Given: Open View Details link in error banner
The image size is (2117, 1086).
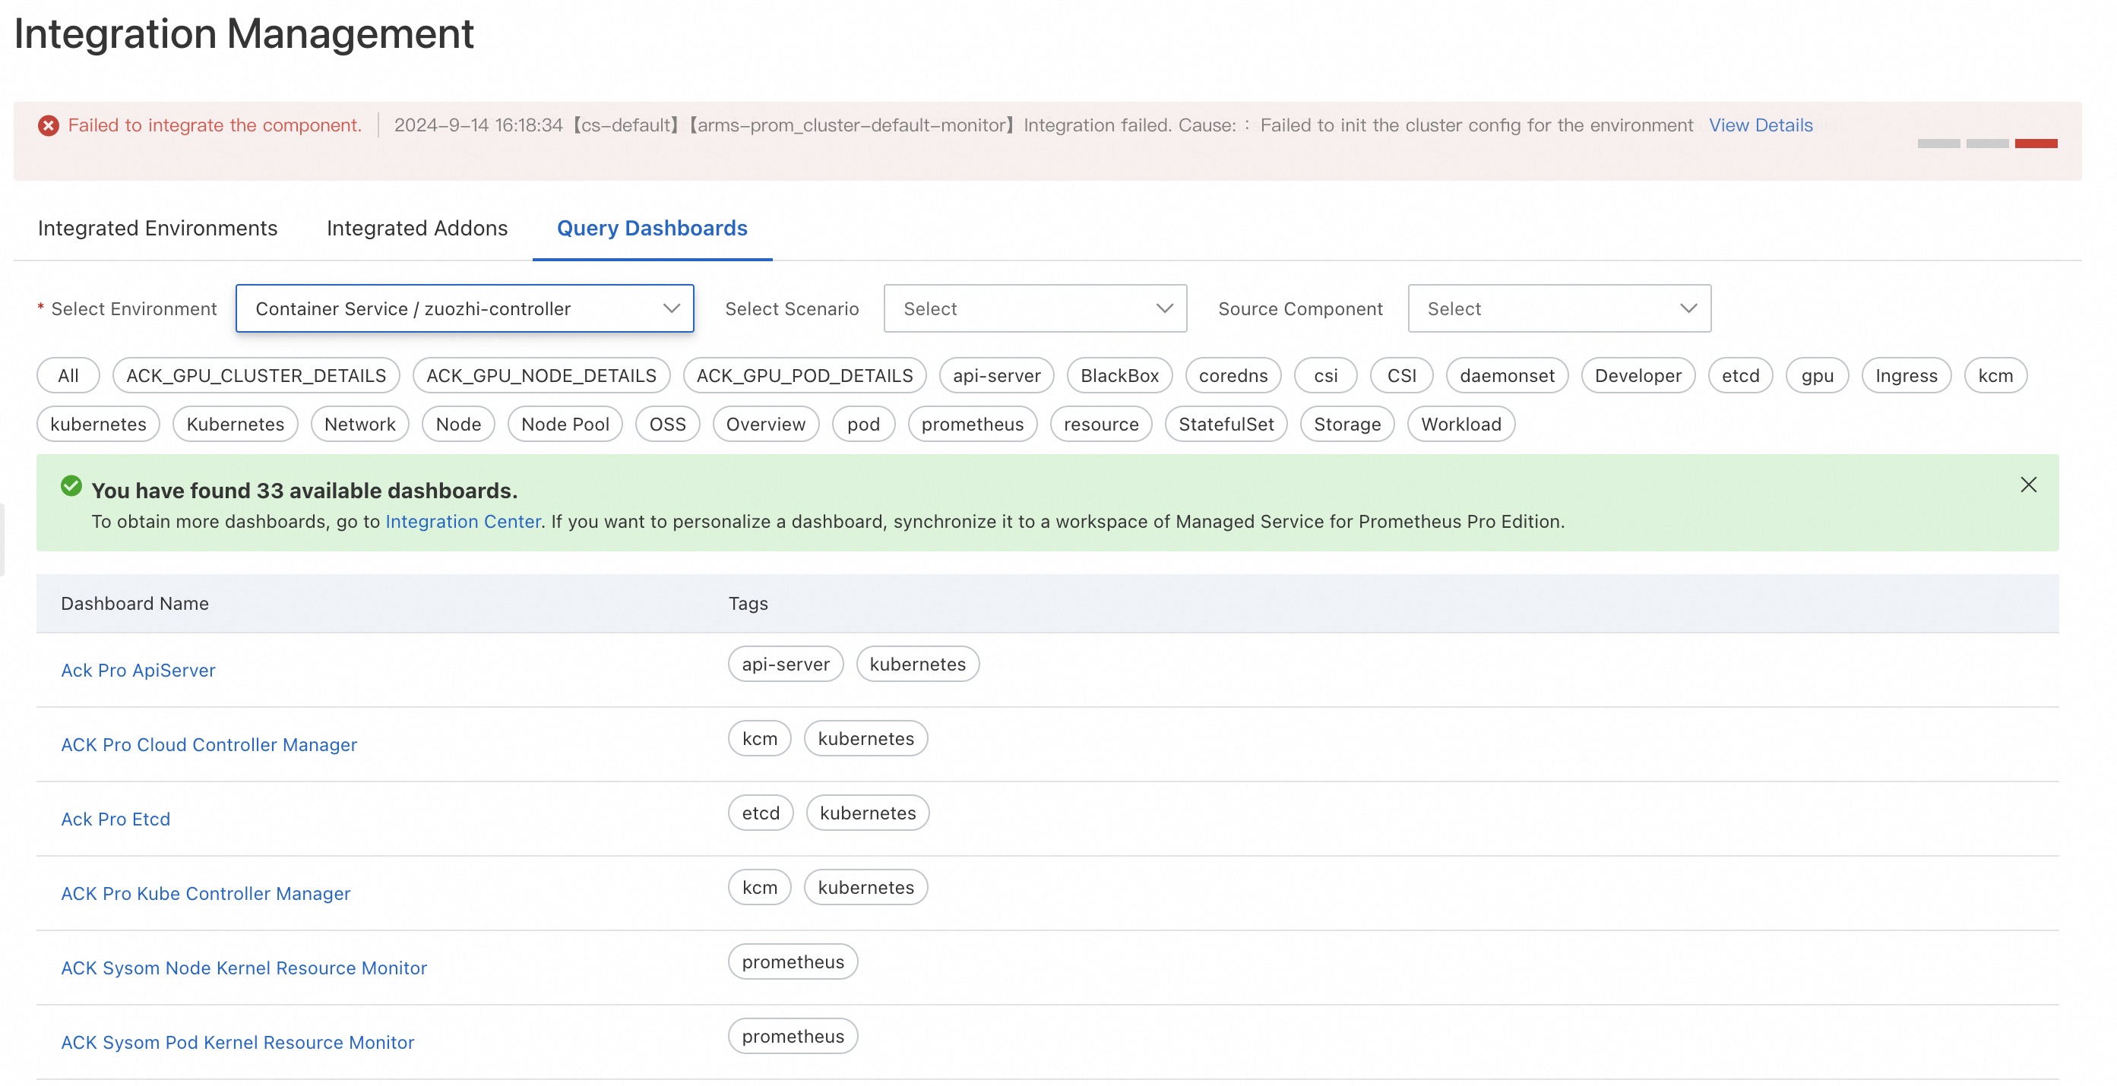Looking at the screenshot, I should point(1760,125).
